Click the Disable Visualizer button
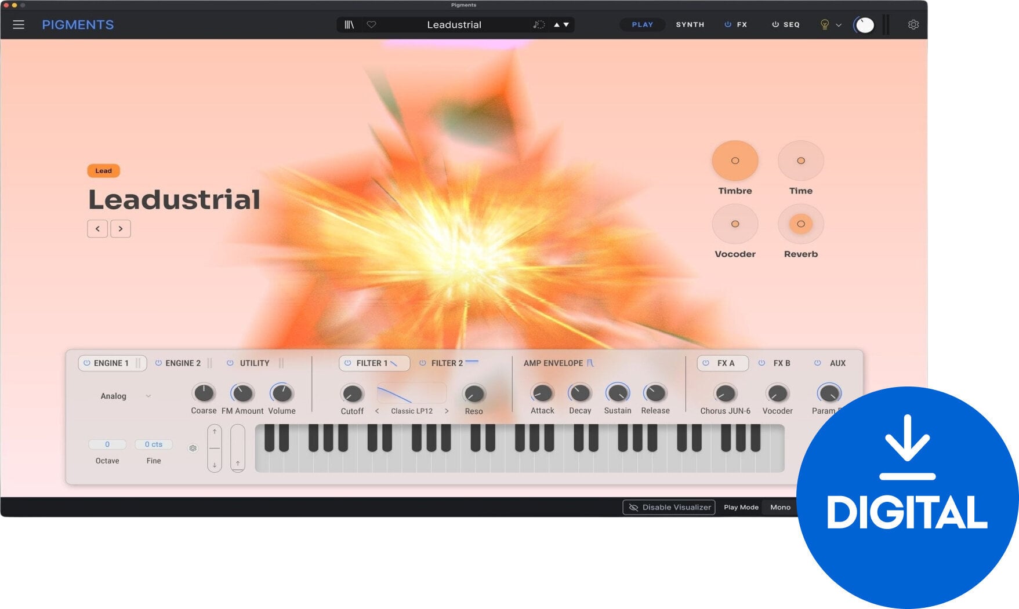The height and width of the screenshot is (609, 1019). tap(669, 507)
